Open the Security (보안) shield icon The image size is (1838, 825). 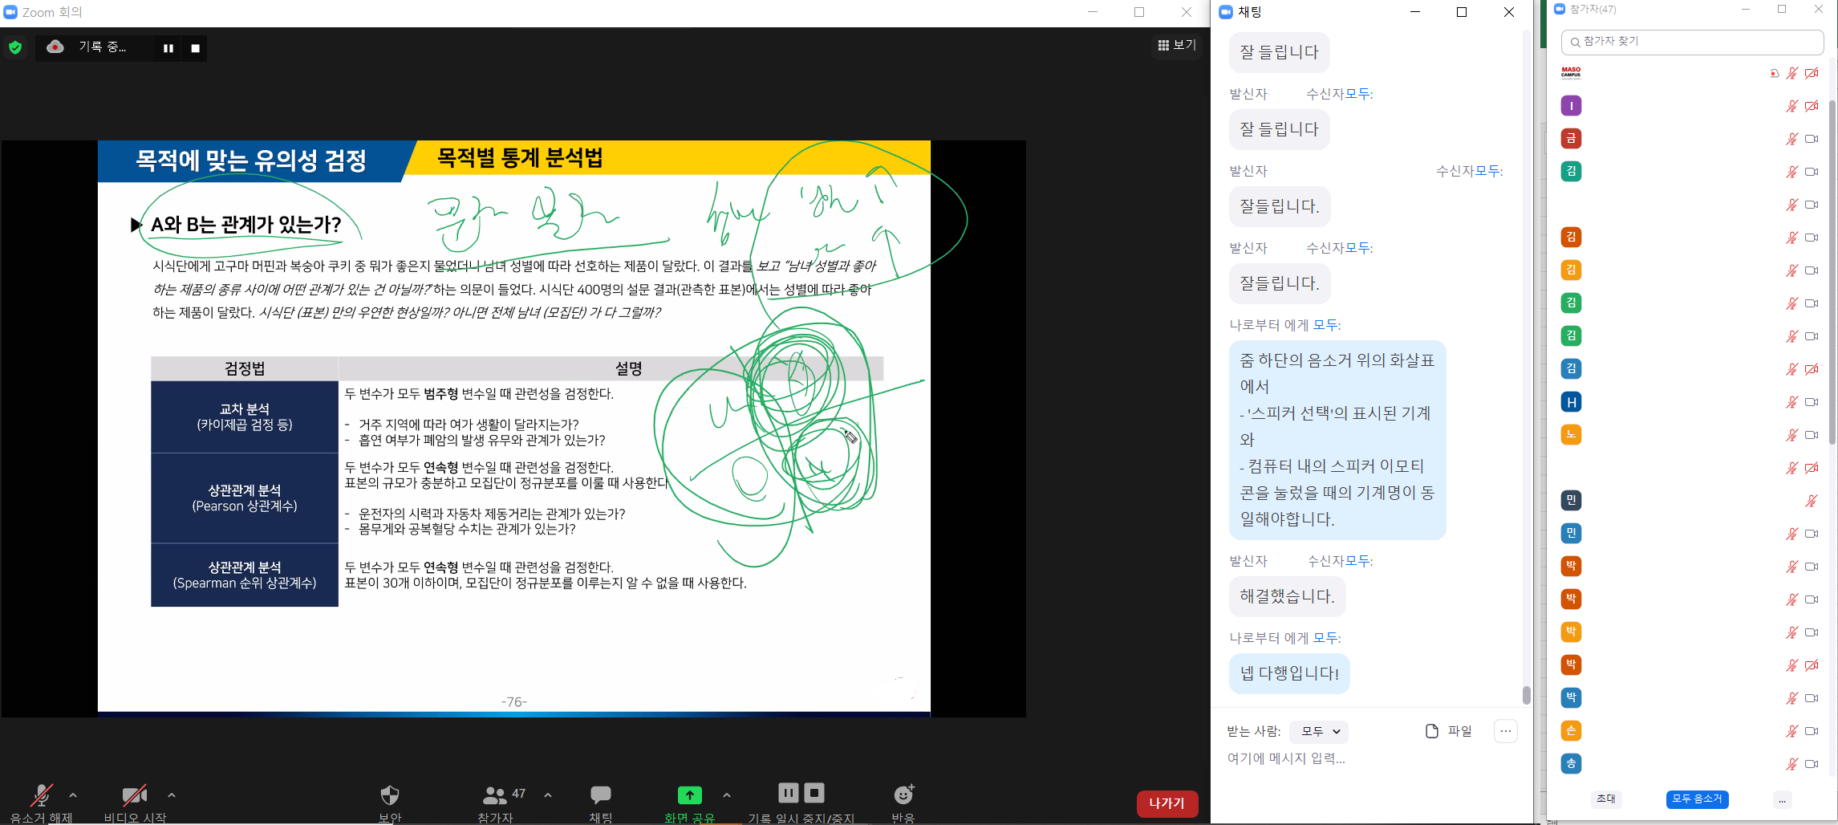coord(389,795)
